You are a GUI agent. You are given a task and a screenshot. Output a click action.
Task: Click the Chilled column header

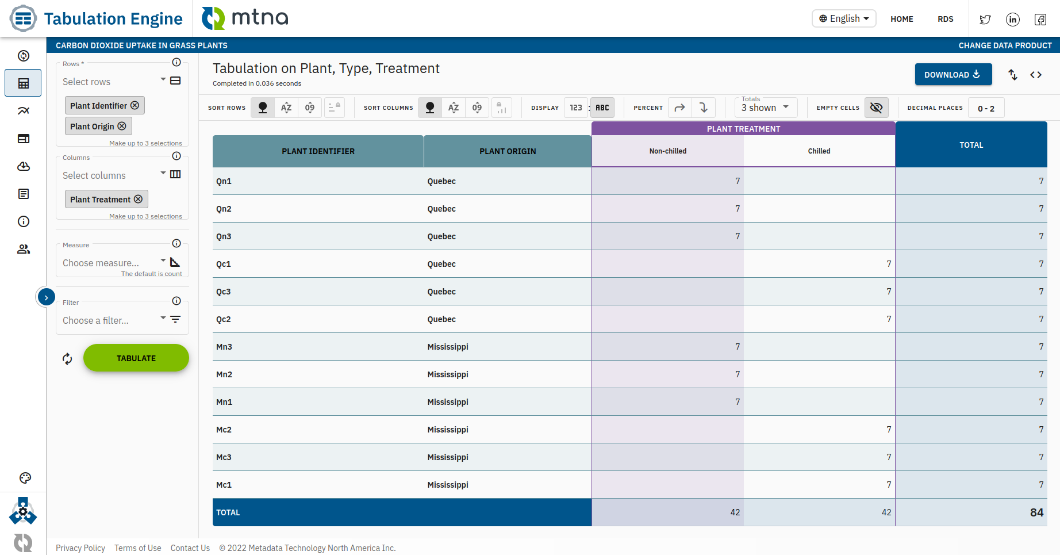pos(819,151)
